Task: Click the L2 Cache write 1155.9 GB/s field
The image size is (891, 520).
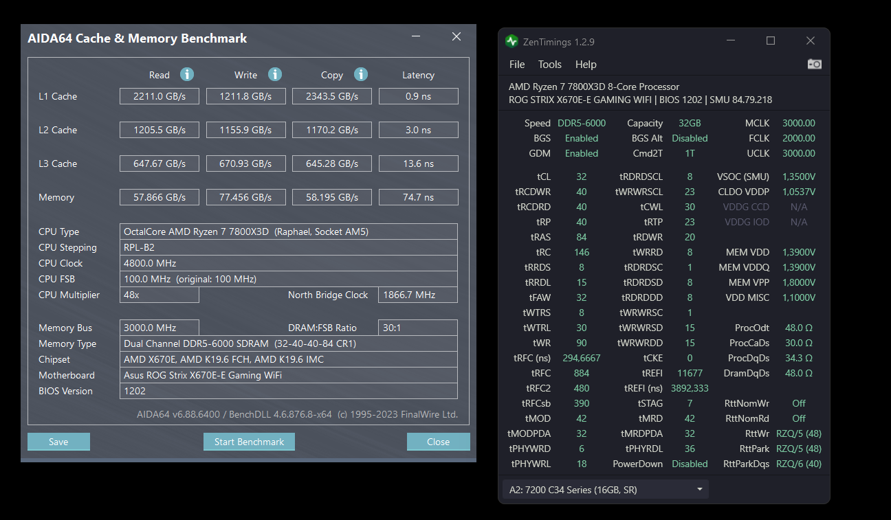Action: point(246,130)
